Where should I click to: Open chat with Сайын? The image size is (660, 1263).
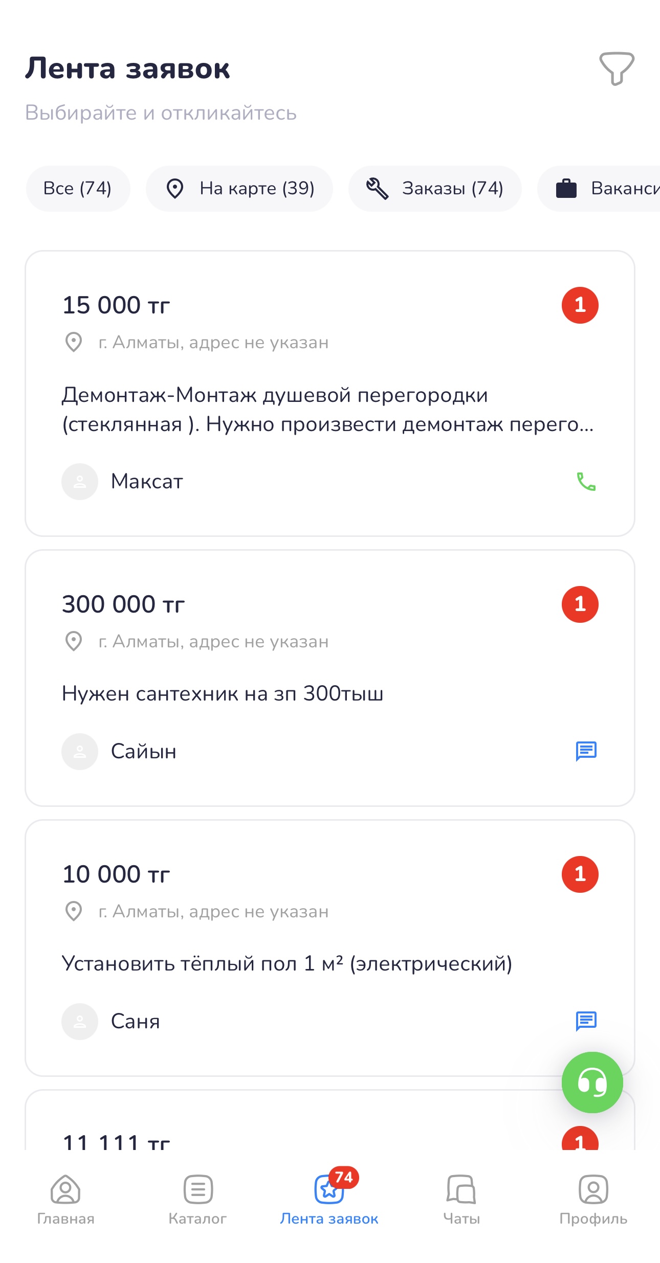[586, 751]
